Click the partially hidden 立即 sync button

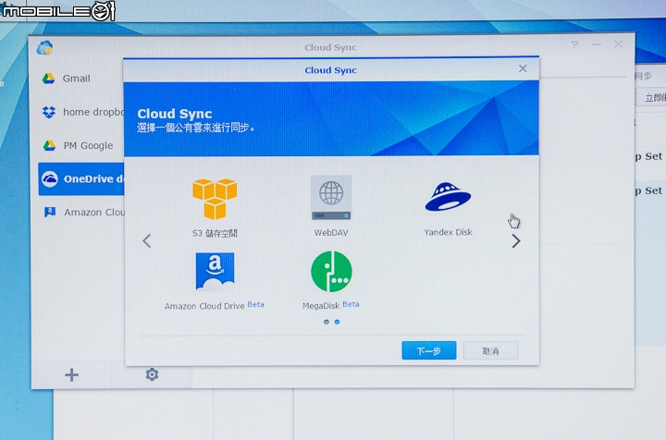pyautogui.click(x=650, y=98)
